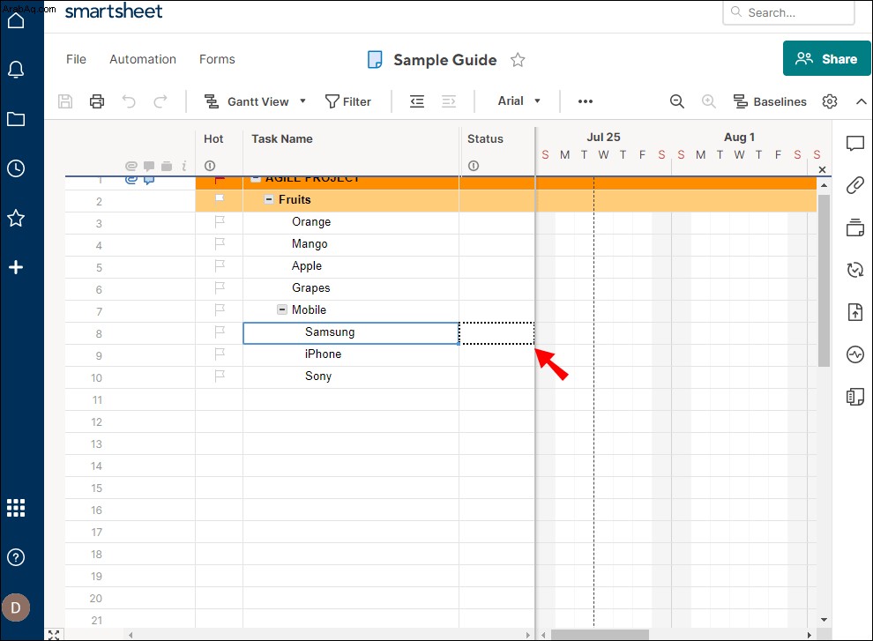The height and width of the screenshot is (641, 873).
Task: Toggle Hot flag for Grapes row
Action: [220, 287]
